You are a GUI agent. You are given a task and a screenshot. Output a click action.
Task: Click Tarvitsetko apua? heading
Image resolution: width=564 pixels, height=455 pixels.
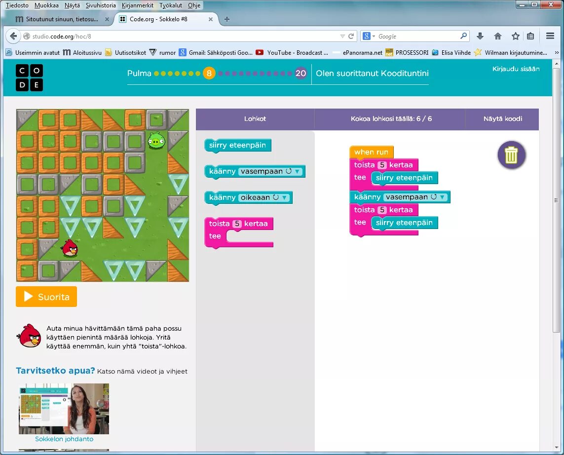(x=55, y=371)
